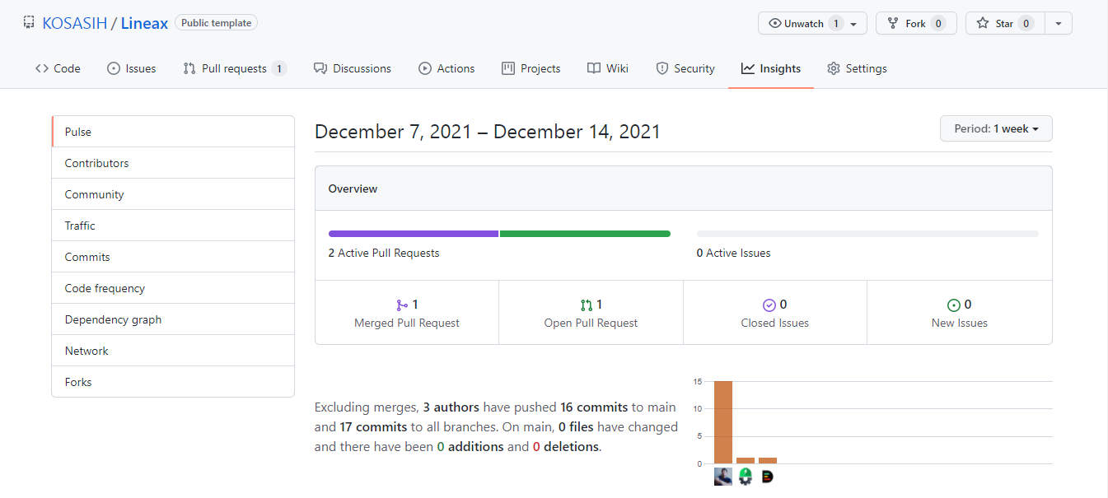Open the Pull requests tab
Screen dimensions: 1108x498
[x=235, y=68]
